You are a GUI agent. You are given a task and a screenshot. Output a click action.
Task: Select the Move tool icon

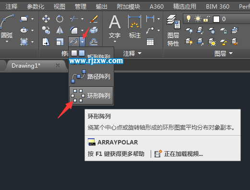point(46,19)
